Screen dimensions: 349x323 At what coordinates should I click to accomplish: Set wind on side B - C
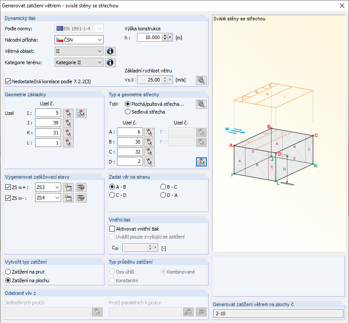point(163,187)
